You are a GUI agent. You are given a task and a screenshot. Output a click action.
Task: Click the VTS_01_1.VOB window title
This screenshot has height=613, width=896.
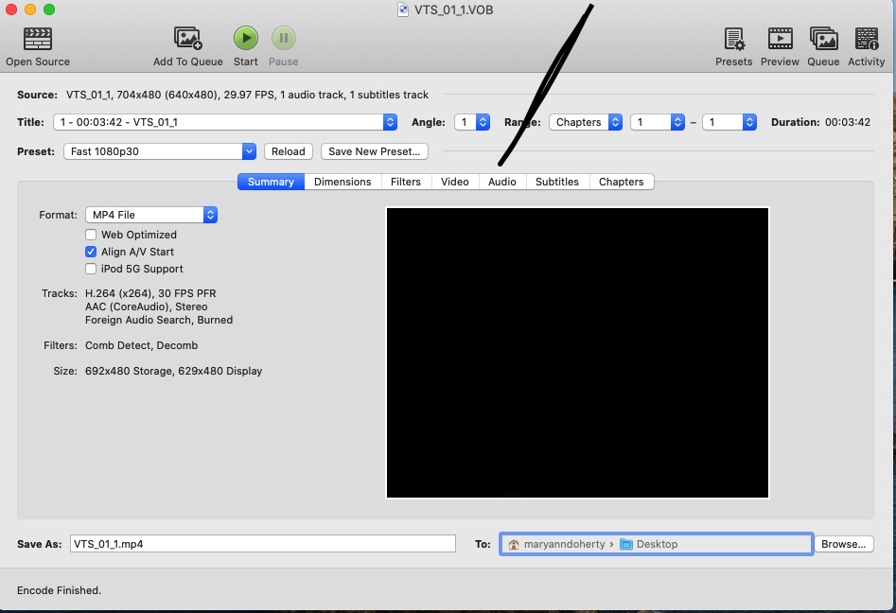(454, 9)
